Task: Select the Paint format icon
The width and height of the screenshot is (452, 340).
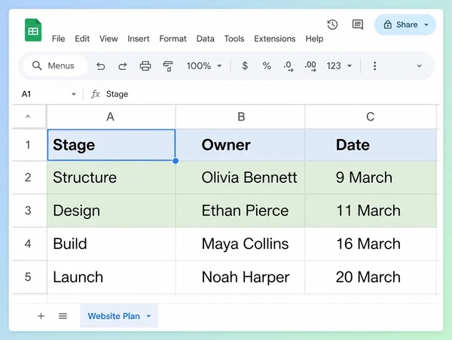Action: point(168,66)
